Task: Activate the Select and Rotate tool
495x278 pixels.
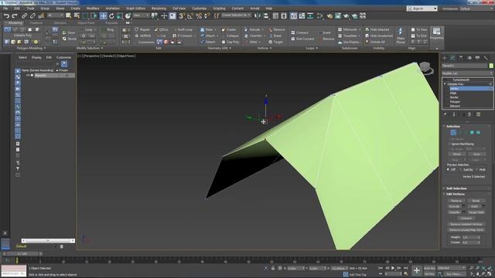Action: pyautogui.click(x=111, y=15)
